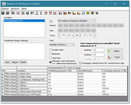Click the Print icon in toolbar
The height and width of the screenshot is (105, 131).
point(7,13)
